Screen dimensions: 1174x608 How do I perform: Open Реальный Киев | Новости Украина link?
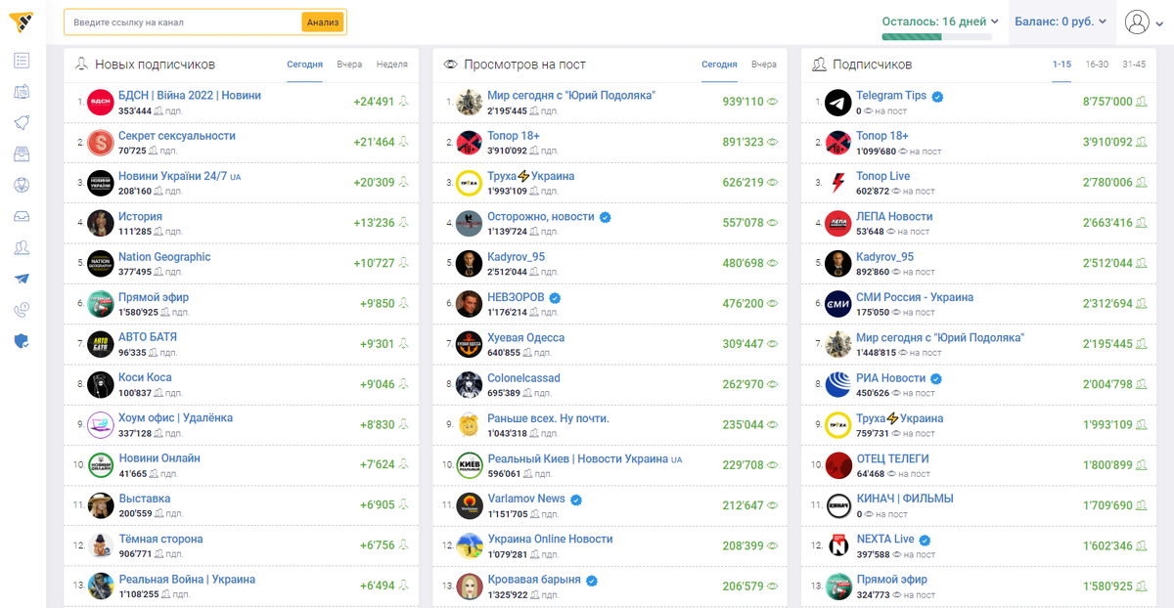[577, 458]
